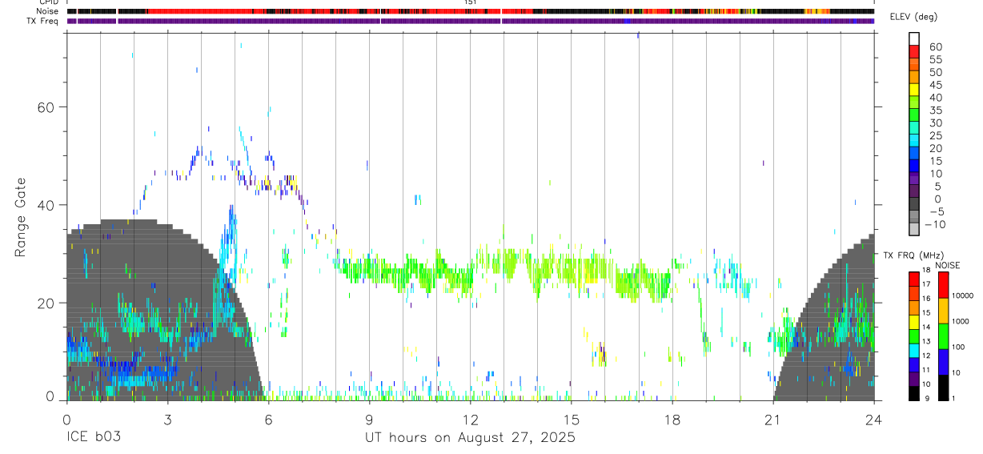Image resolution: width=983 pixels, height=454 pixels.
Task: Click the cyan segment of the TX FRQ bar
Action: [x=915, y=350]
